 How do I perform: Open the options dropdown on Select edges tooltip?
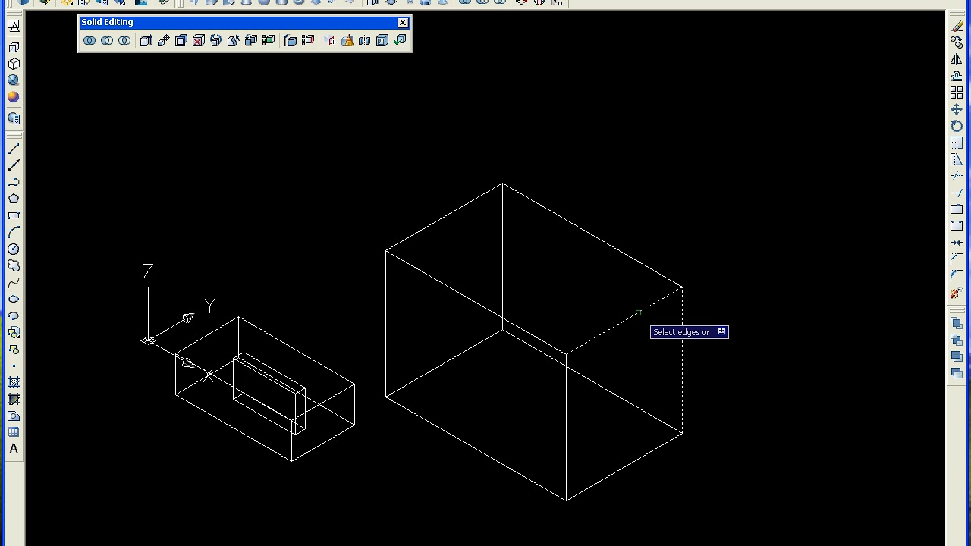(x=721, y=331)
